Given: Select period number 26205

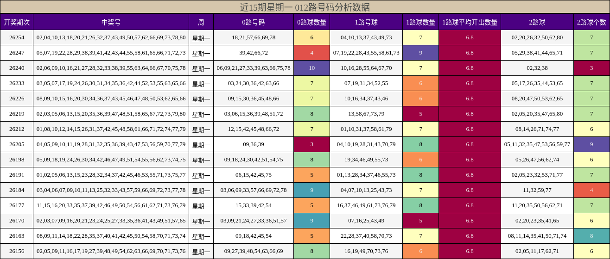Looking at the screenshot, I should point(17,144).
